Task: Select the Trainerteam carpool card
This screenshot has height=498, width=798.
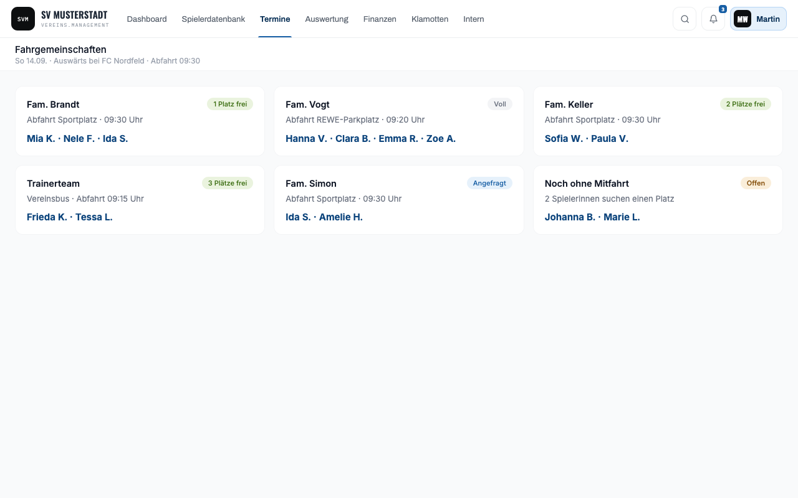Action: click(140, 200)
